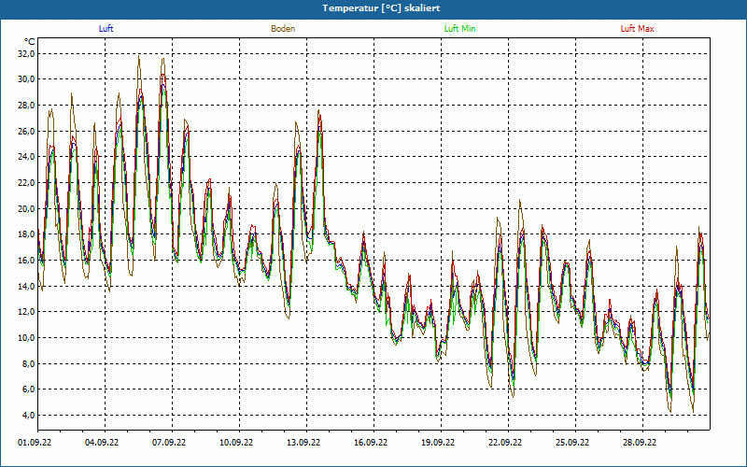
Task: Select the 28.09.22 date marker
Action: click(640, 444)
